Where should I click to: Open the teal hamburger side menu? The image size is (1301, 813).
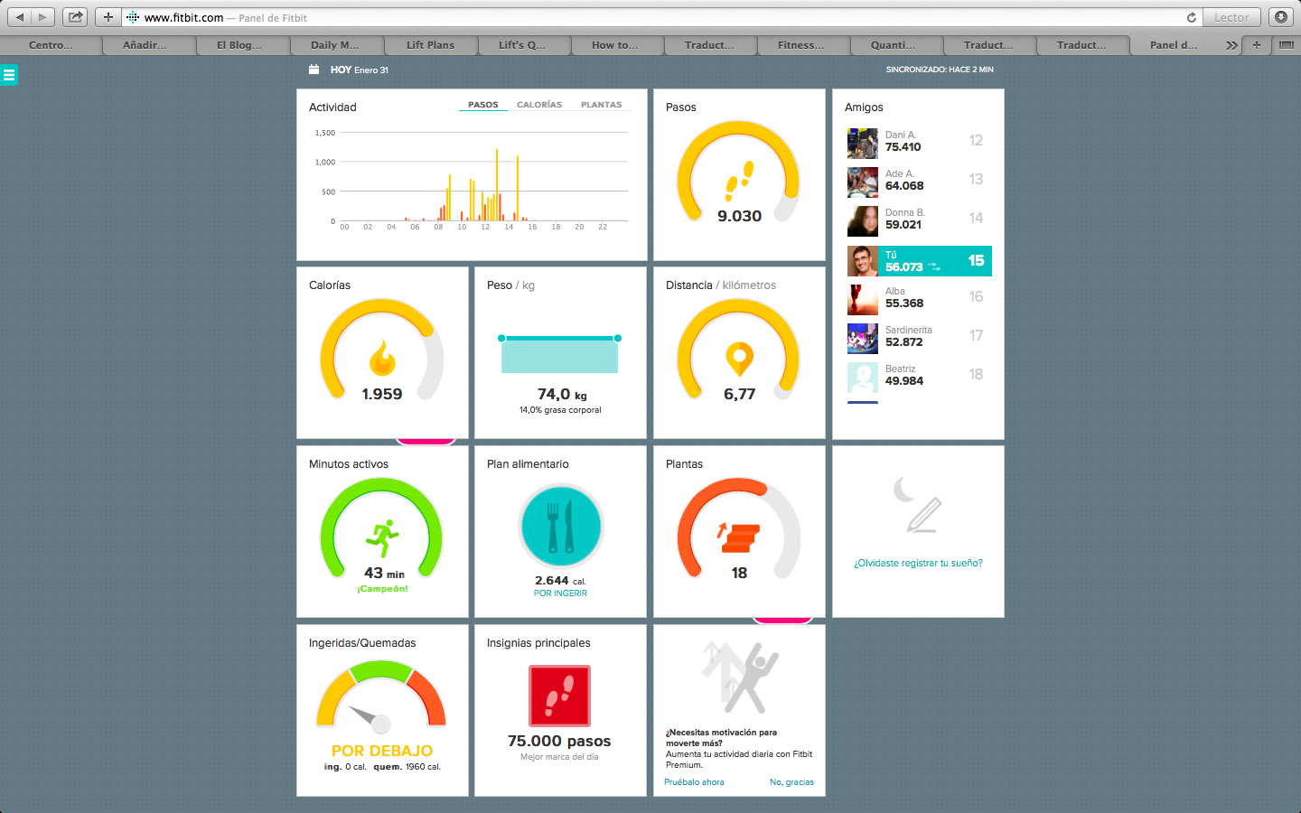click(x=9, y=75)
